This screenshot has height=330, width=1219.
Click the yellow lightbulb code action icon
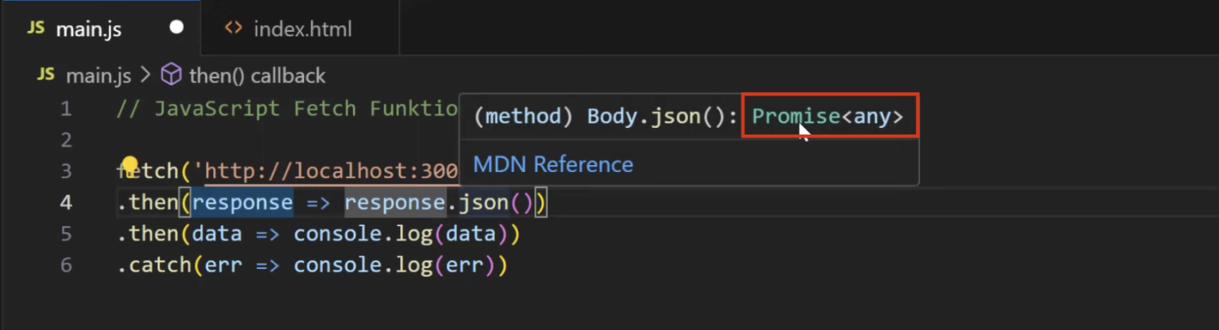pos(129,165)
